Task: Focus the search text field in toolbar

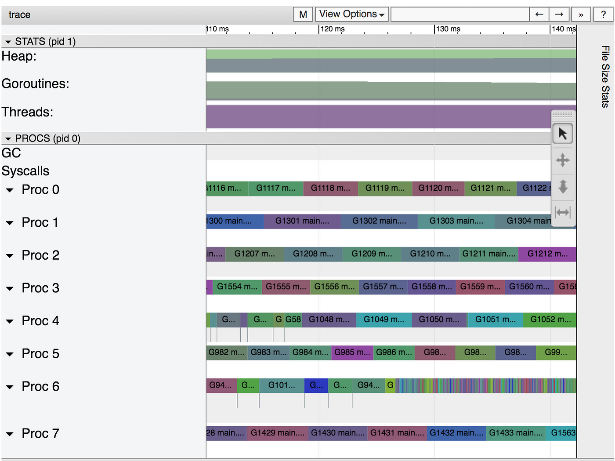Action: coord(460,15)
